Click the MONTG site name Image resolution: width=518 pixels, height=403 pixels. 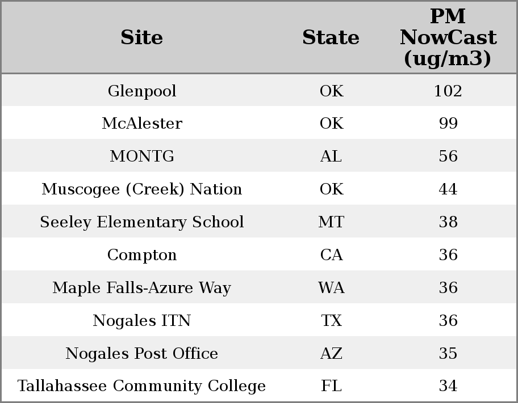click(141, 156)
